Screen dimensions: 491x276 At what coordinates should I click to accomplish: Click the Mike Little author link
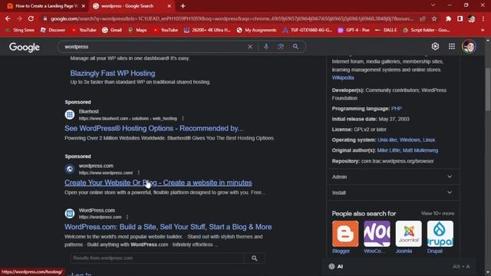coord(388,150)
